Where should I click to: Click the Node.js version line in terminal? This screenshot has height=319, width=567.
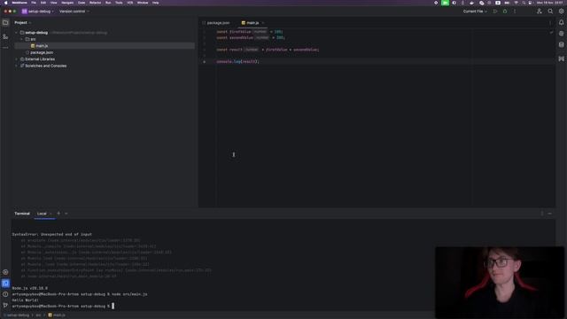point(29,288)
